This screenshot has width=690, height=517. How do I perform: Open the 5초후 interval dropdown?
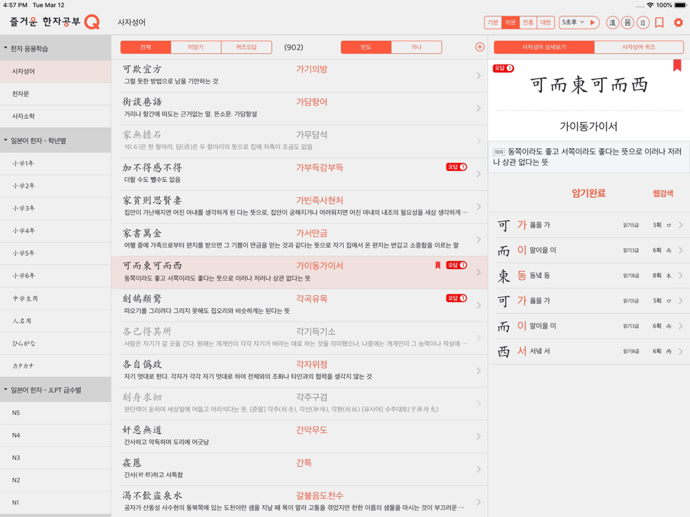pos(573,23)
